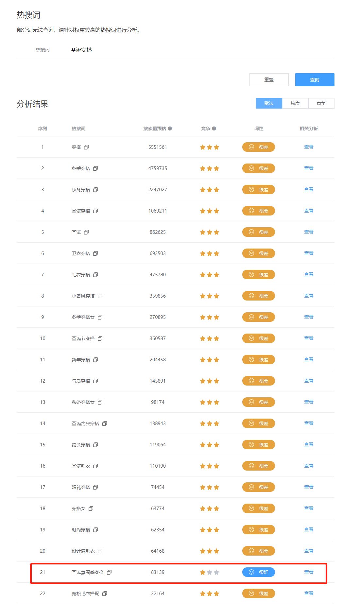Click info icon beside 搜索量预估 header
This screenshot has height=604, width=342.
[x=170, y=129]
